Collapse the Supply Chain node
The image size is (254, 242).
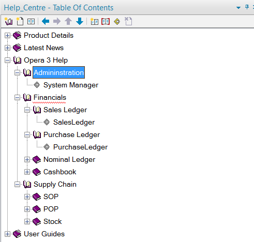tap(17, 184)
